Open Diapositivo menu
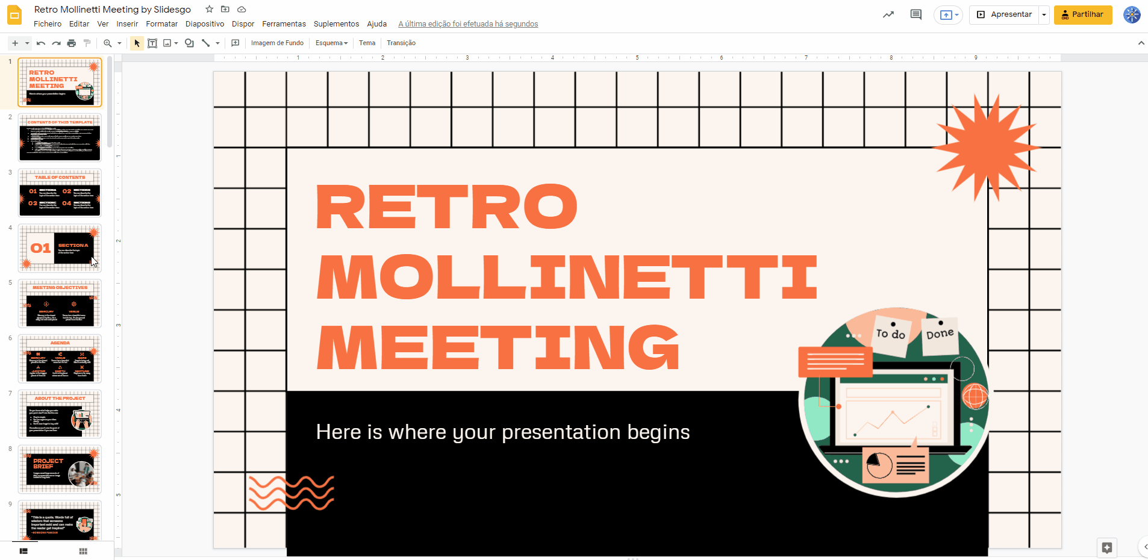Image resolution: width=1148 pixels, height=560 pixels. (x=205, y=24)
